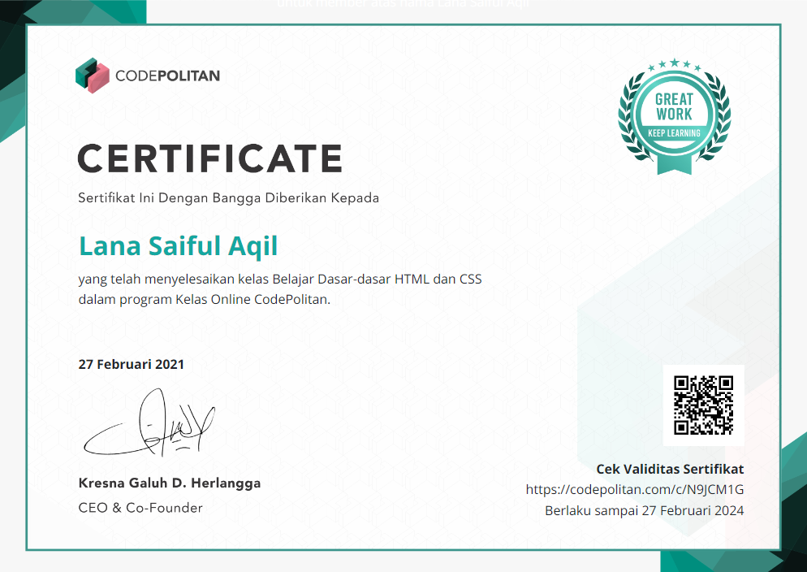Viewport: 807px width, 572px height.
Task: Click the Cek Validitas Sertifikat label
Action: coord(670,469)
